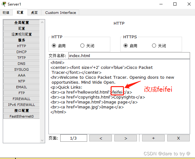Image resolution: width=195 pixels, height=159 pixels.
Task: Click the 接口配置 sidebar header
Action: point(22,111)
